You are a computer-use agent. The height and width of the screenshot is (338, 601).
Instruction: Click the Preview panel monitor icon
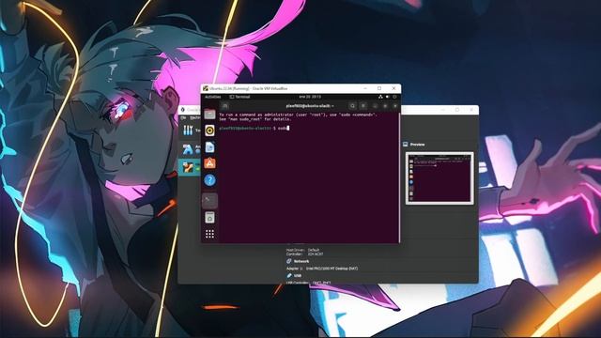point(405,145)
